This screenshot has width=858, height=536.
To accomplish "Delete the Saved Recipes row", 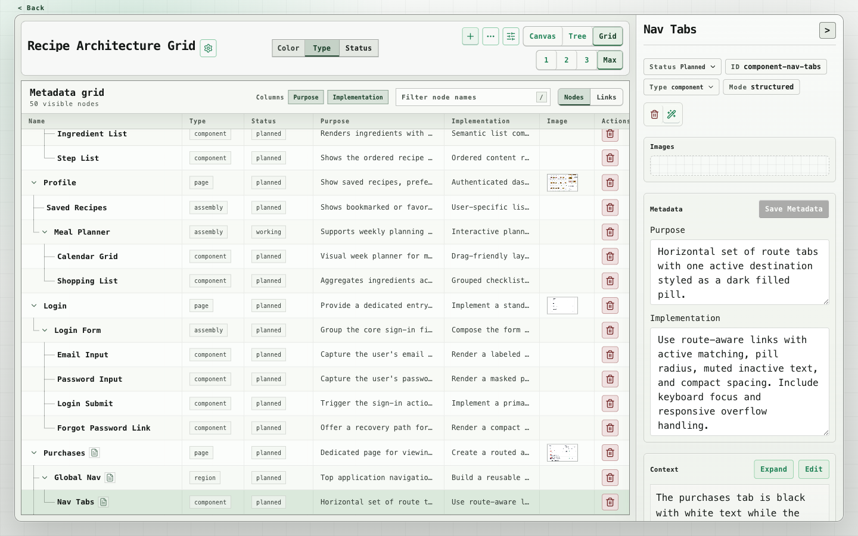I will click(610, 208).
